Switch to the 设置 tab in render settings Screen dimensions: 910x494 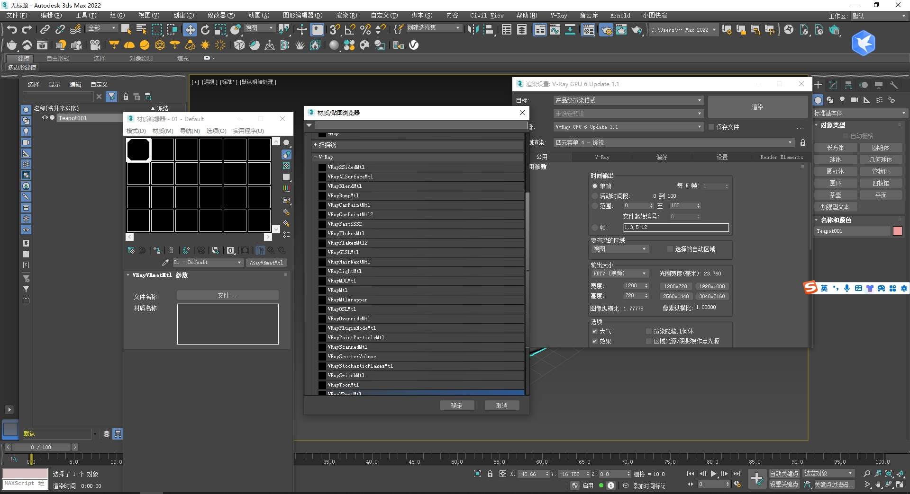(x=721, y=157)
